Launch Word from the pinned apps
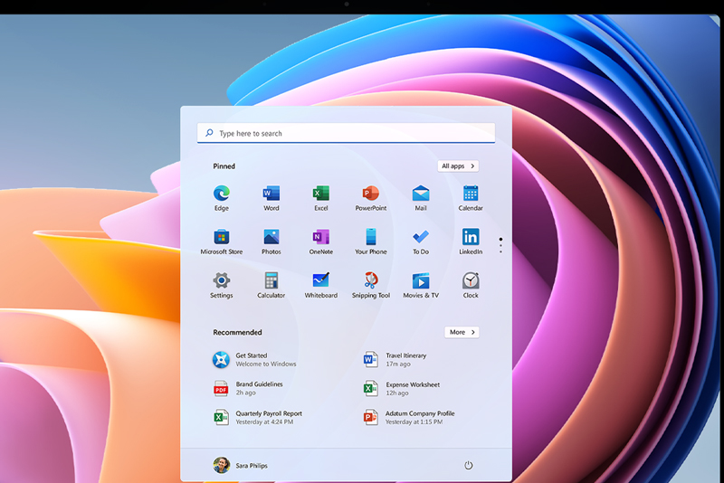The image size is (724, 483). [271, 197]
